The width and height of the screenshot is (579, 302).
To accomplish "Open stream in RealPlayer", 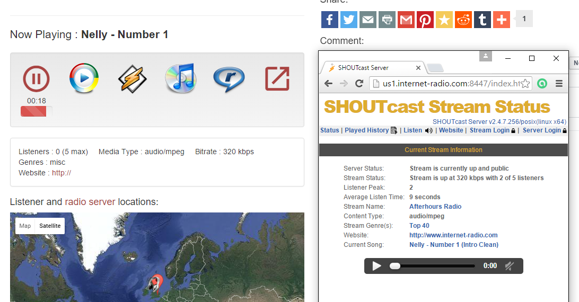I will (x=229, y=79).
